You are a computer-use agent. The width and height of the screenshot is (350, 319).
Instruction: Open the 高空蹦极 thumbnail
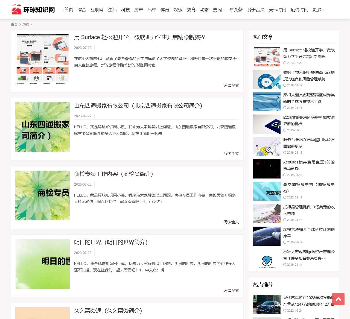click(267, 191)
